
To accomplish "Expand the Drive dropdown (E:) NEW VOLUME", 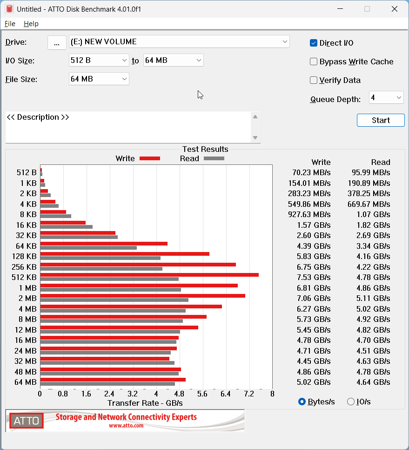I will 179,41.
